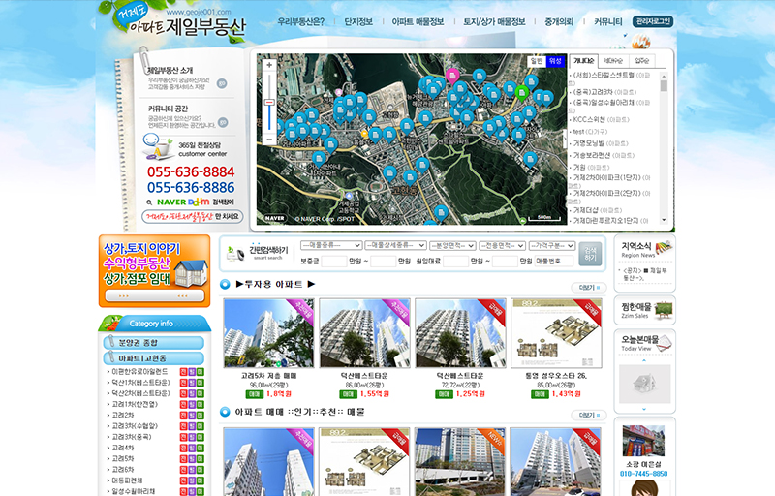Open the 매물상세종류 dropdown
Viewport: 775px width, 496px height.
pos(395,245)
